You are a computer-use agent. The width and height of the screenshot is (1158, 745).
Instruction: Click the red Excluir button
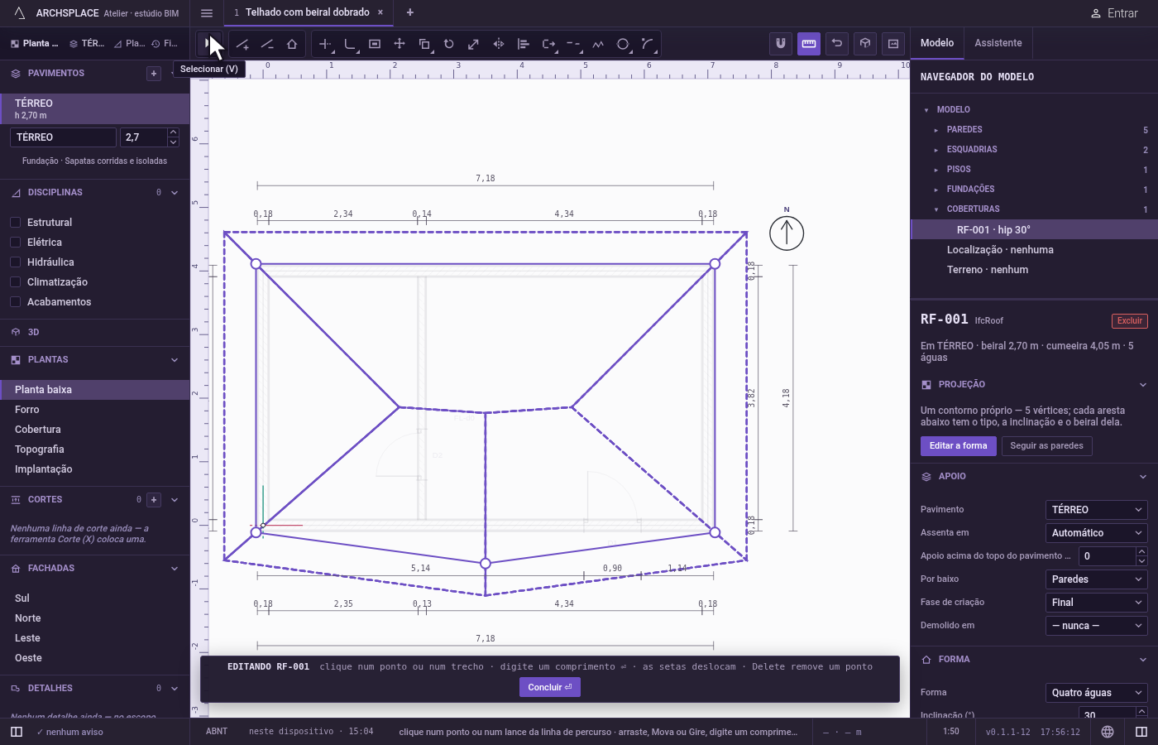(1130, 321)
